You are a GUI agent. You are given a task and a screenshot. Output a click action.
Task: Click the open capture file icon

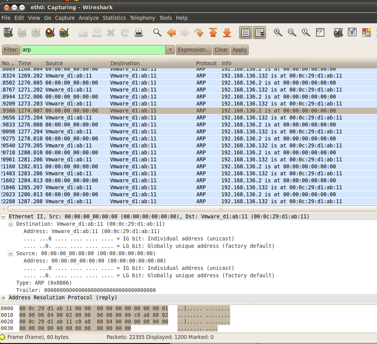(83, 33)
